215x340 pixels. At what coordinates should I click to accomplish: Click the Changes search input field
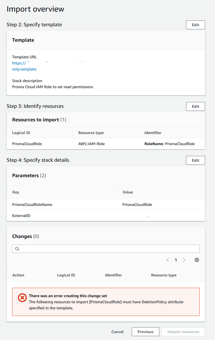click(109, 249)
